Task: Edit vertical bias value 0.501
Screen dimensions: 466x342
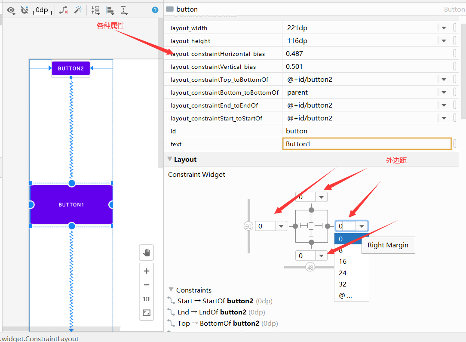Action: tap(367, 67)
